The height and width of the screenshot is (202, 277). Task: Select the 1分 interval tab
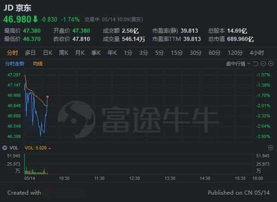point(128,52)
